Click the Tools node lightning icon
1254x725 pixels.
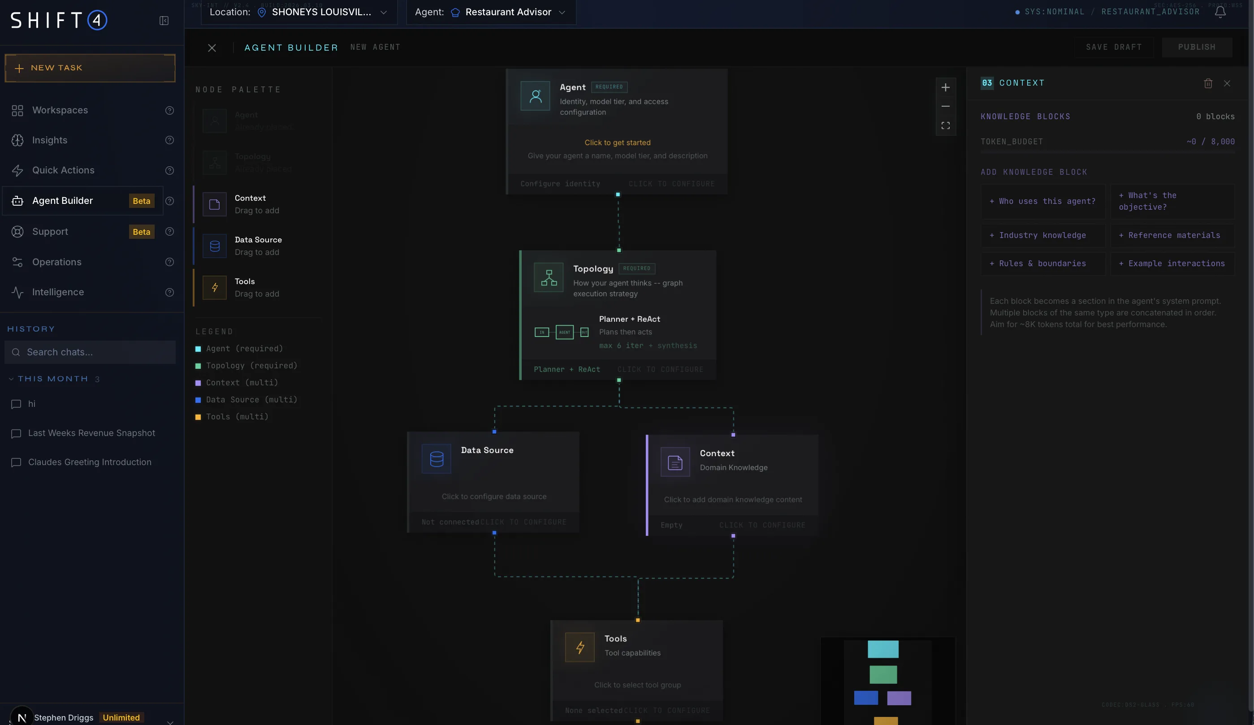(580, 647)
